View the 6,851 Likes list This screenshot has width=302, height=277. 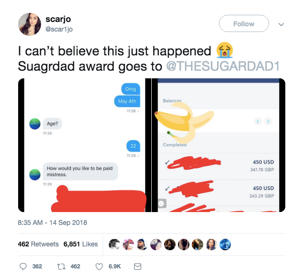[x=81, y=244]
